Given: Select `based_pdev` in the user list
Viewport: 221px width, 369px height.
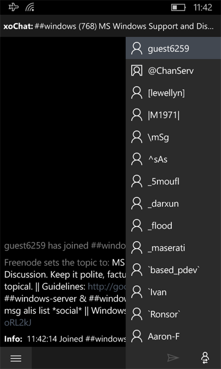Looking at the screenshot, I should 173,270.
